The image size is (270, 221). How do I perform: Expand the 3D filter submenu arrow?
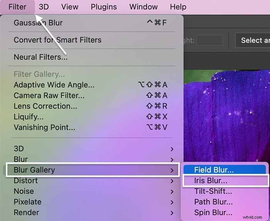pyautogui.click(x=172, y=149)
